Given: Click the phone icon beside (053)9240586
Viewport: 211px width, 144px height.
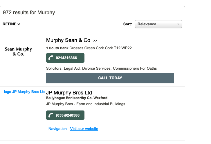Looking at the screenshot, I should 51,115.
